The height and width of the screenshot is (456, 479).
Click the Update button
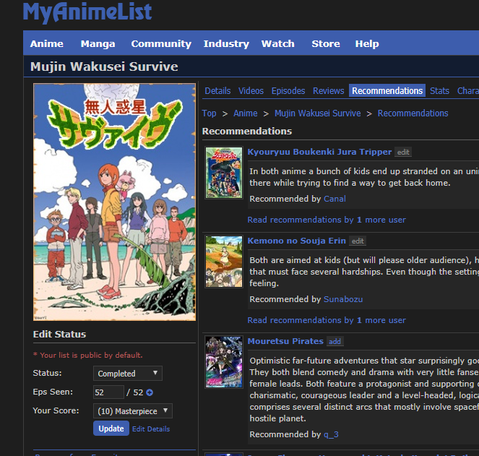click(x=111, y=429)
